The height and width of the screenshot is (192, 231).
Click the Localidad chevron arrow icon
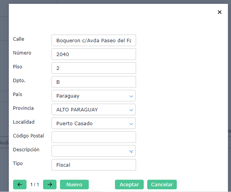[x=131, y=124]
